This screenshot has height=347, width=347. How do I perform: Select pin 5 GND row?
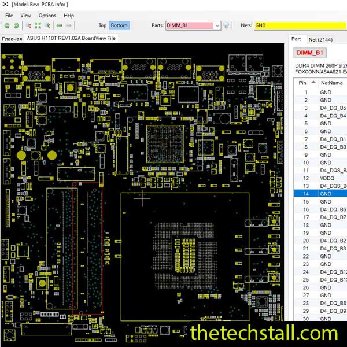coord(320,124)
